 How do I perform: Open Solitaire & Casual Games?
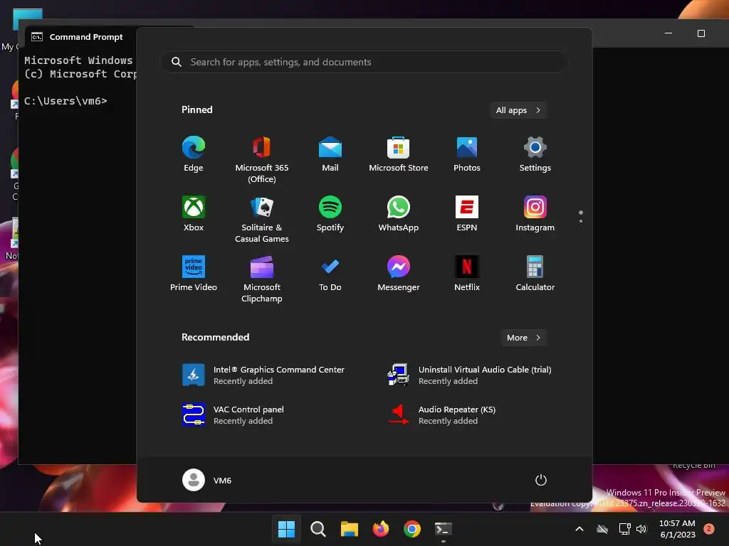tap(262, 219)
